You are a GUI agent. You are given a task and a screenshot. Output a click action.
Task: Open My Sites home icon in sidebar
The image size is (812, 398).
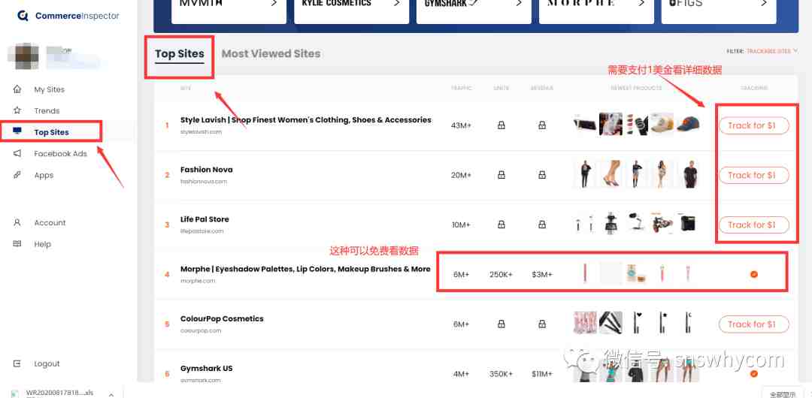tap(17, 89)
